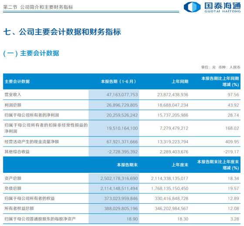
Task: Click 资产总额 value 2,502,178,316,690
Action: pyautogui.click(x=119, y=178)
